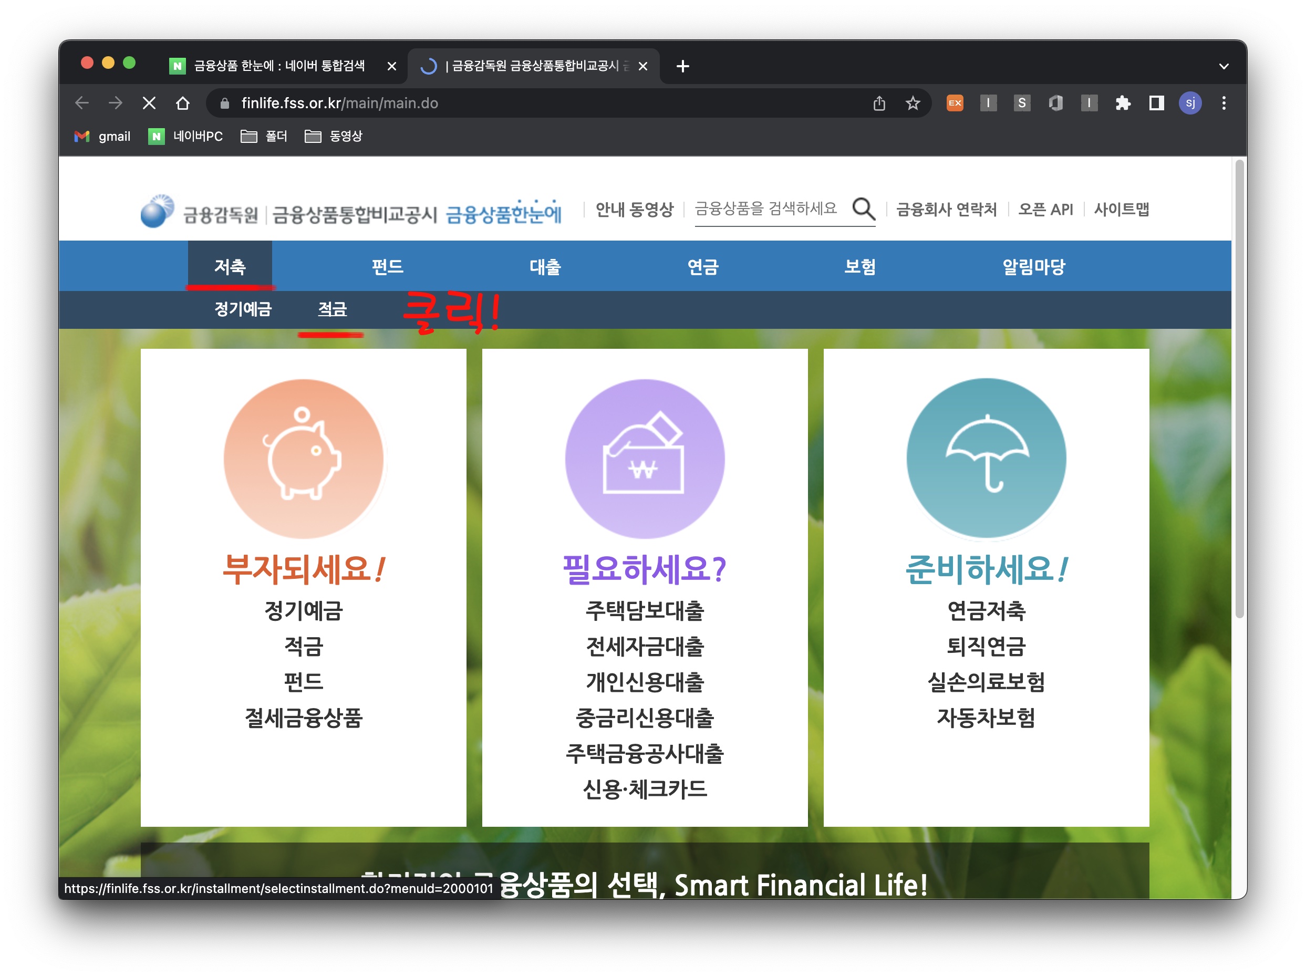Viewport: 1306px width, 977px height.
Task: Select the 대출 main menu
Action: tap(545, 266)
